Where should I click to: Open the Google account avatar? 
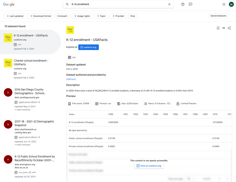click(x=231, y=4)
